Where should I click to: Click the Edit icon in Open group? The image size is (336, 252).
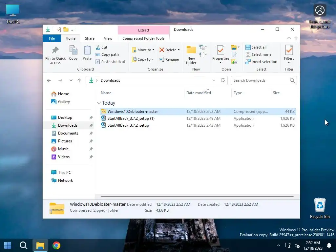tap(234, 55)
